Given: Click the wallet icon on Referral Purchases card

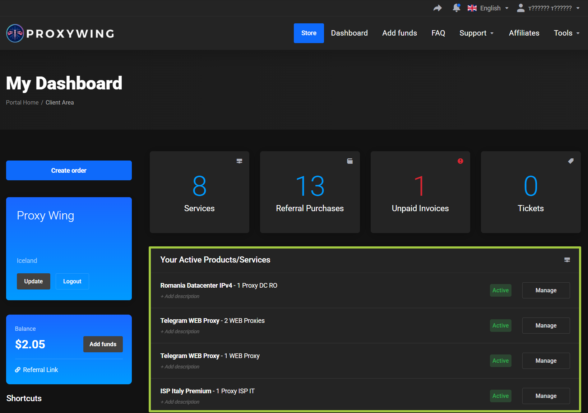Looking at the screenshot, I should 350,161.
